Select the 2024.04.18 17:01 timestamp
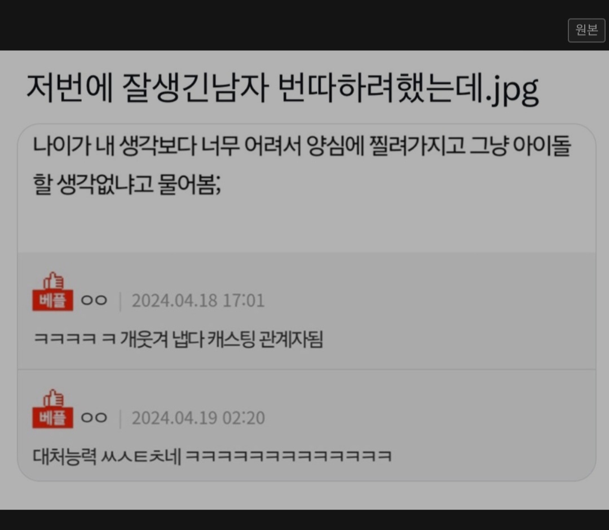 pos(198,301)
